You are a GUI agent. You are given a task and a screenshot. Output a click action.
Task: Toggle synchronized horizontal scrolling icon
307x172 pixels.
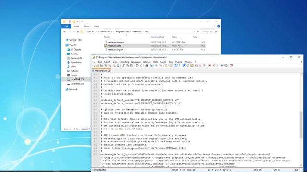click(x=170, y=66)
